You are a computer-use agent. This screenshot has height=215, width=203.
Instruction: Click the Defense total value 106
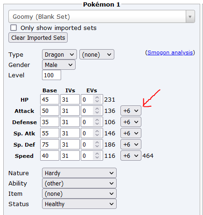(110, 122)
